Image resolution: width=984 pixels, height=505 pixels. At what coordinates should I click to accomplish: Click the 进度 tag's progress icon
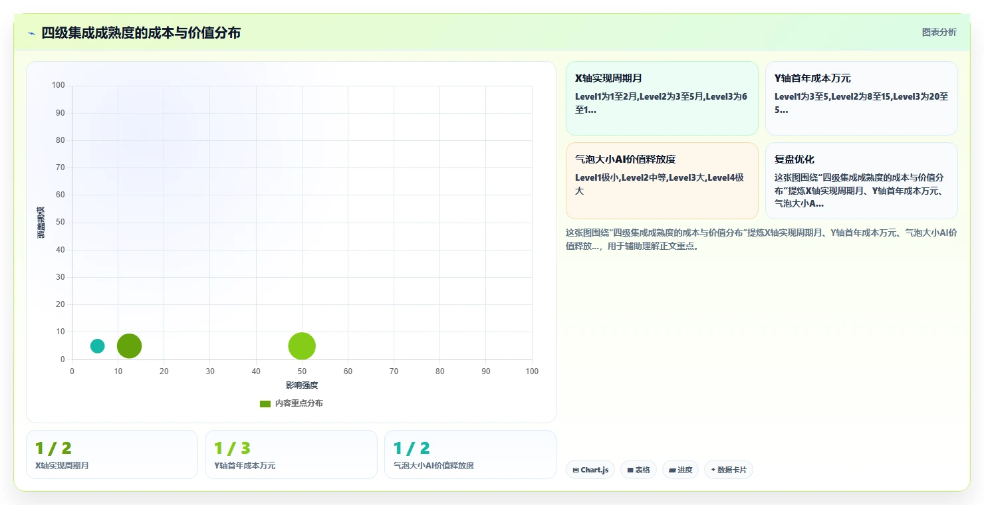672,470
